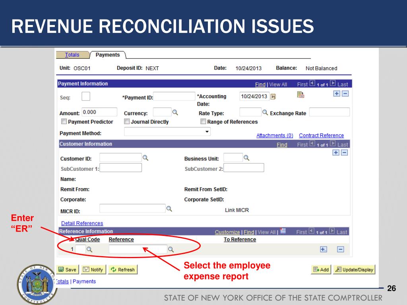
Task: Open the Accounting Date calendar picker
Action: (273, 97)
